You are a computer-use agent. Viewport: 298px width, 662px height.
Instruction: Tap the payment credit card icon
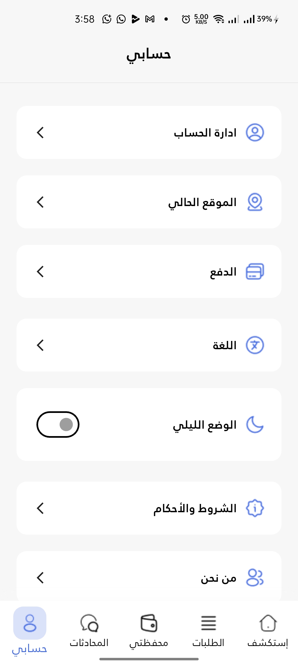pyautogui.click(x=255, y=271)
